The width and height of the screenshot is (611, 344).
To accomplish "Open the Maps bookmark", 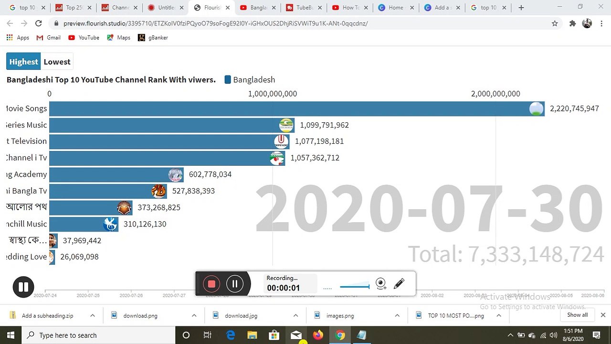I will click(x=118, y=38).
